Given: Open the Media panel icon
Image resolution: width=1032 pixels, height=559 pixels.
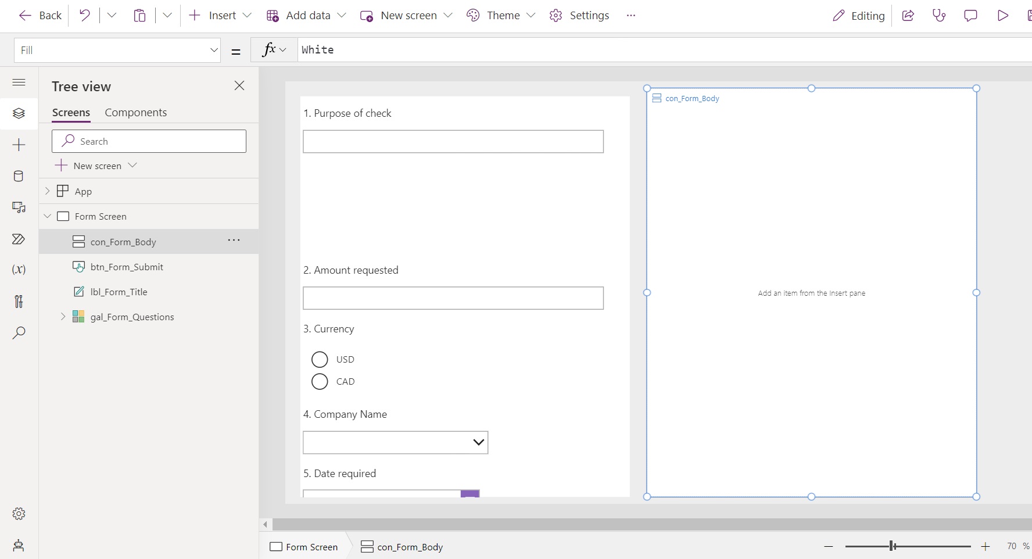Looking at the screenshot, I should pos(19,207).
